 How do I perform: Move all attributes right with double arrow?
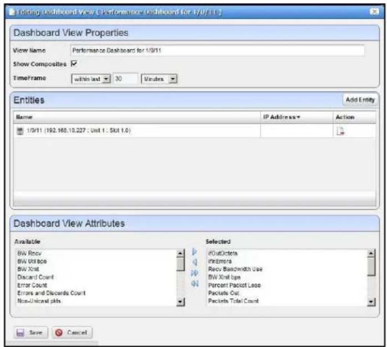coord(195,273)
